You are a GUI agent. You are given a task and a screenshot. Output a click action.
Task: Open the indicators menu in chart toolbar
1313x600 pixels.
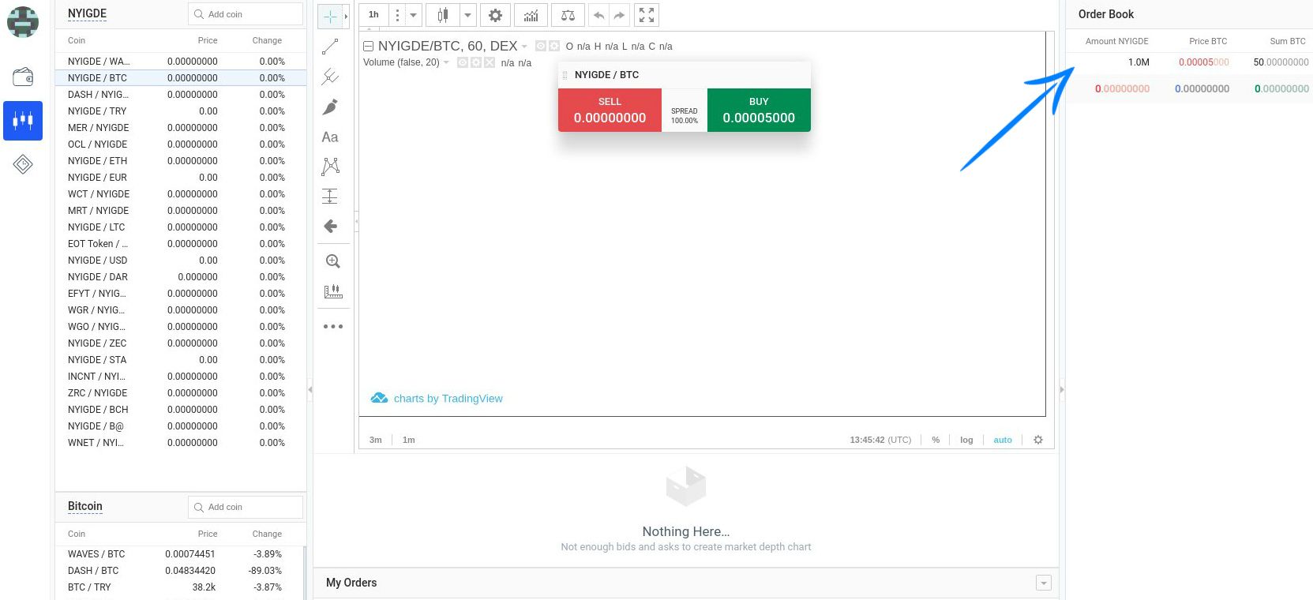click(x=531, y=15)
